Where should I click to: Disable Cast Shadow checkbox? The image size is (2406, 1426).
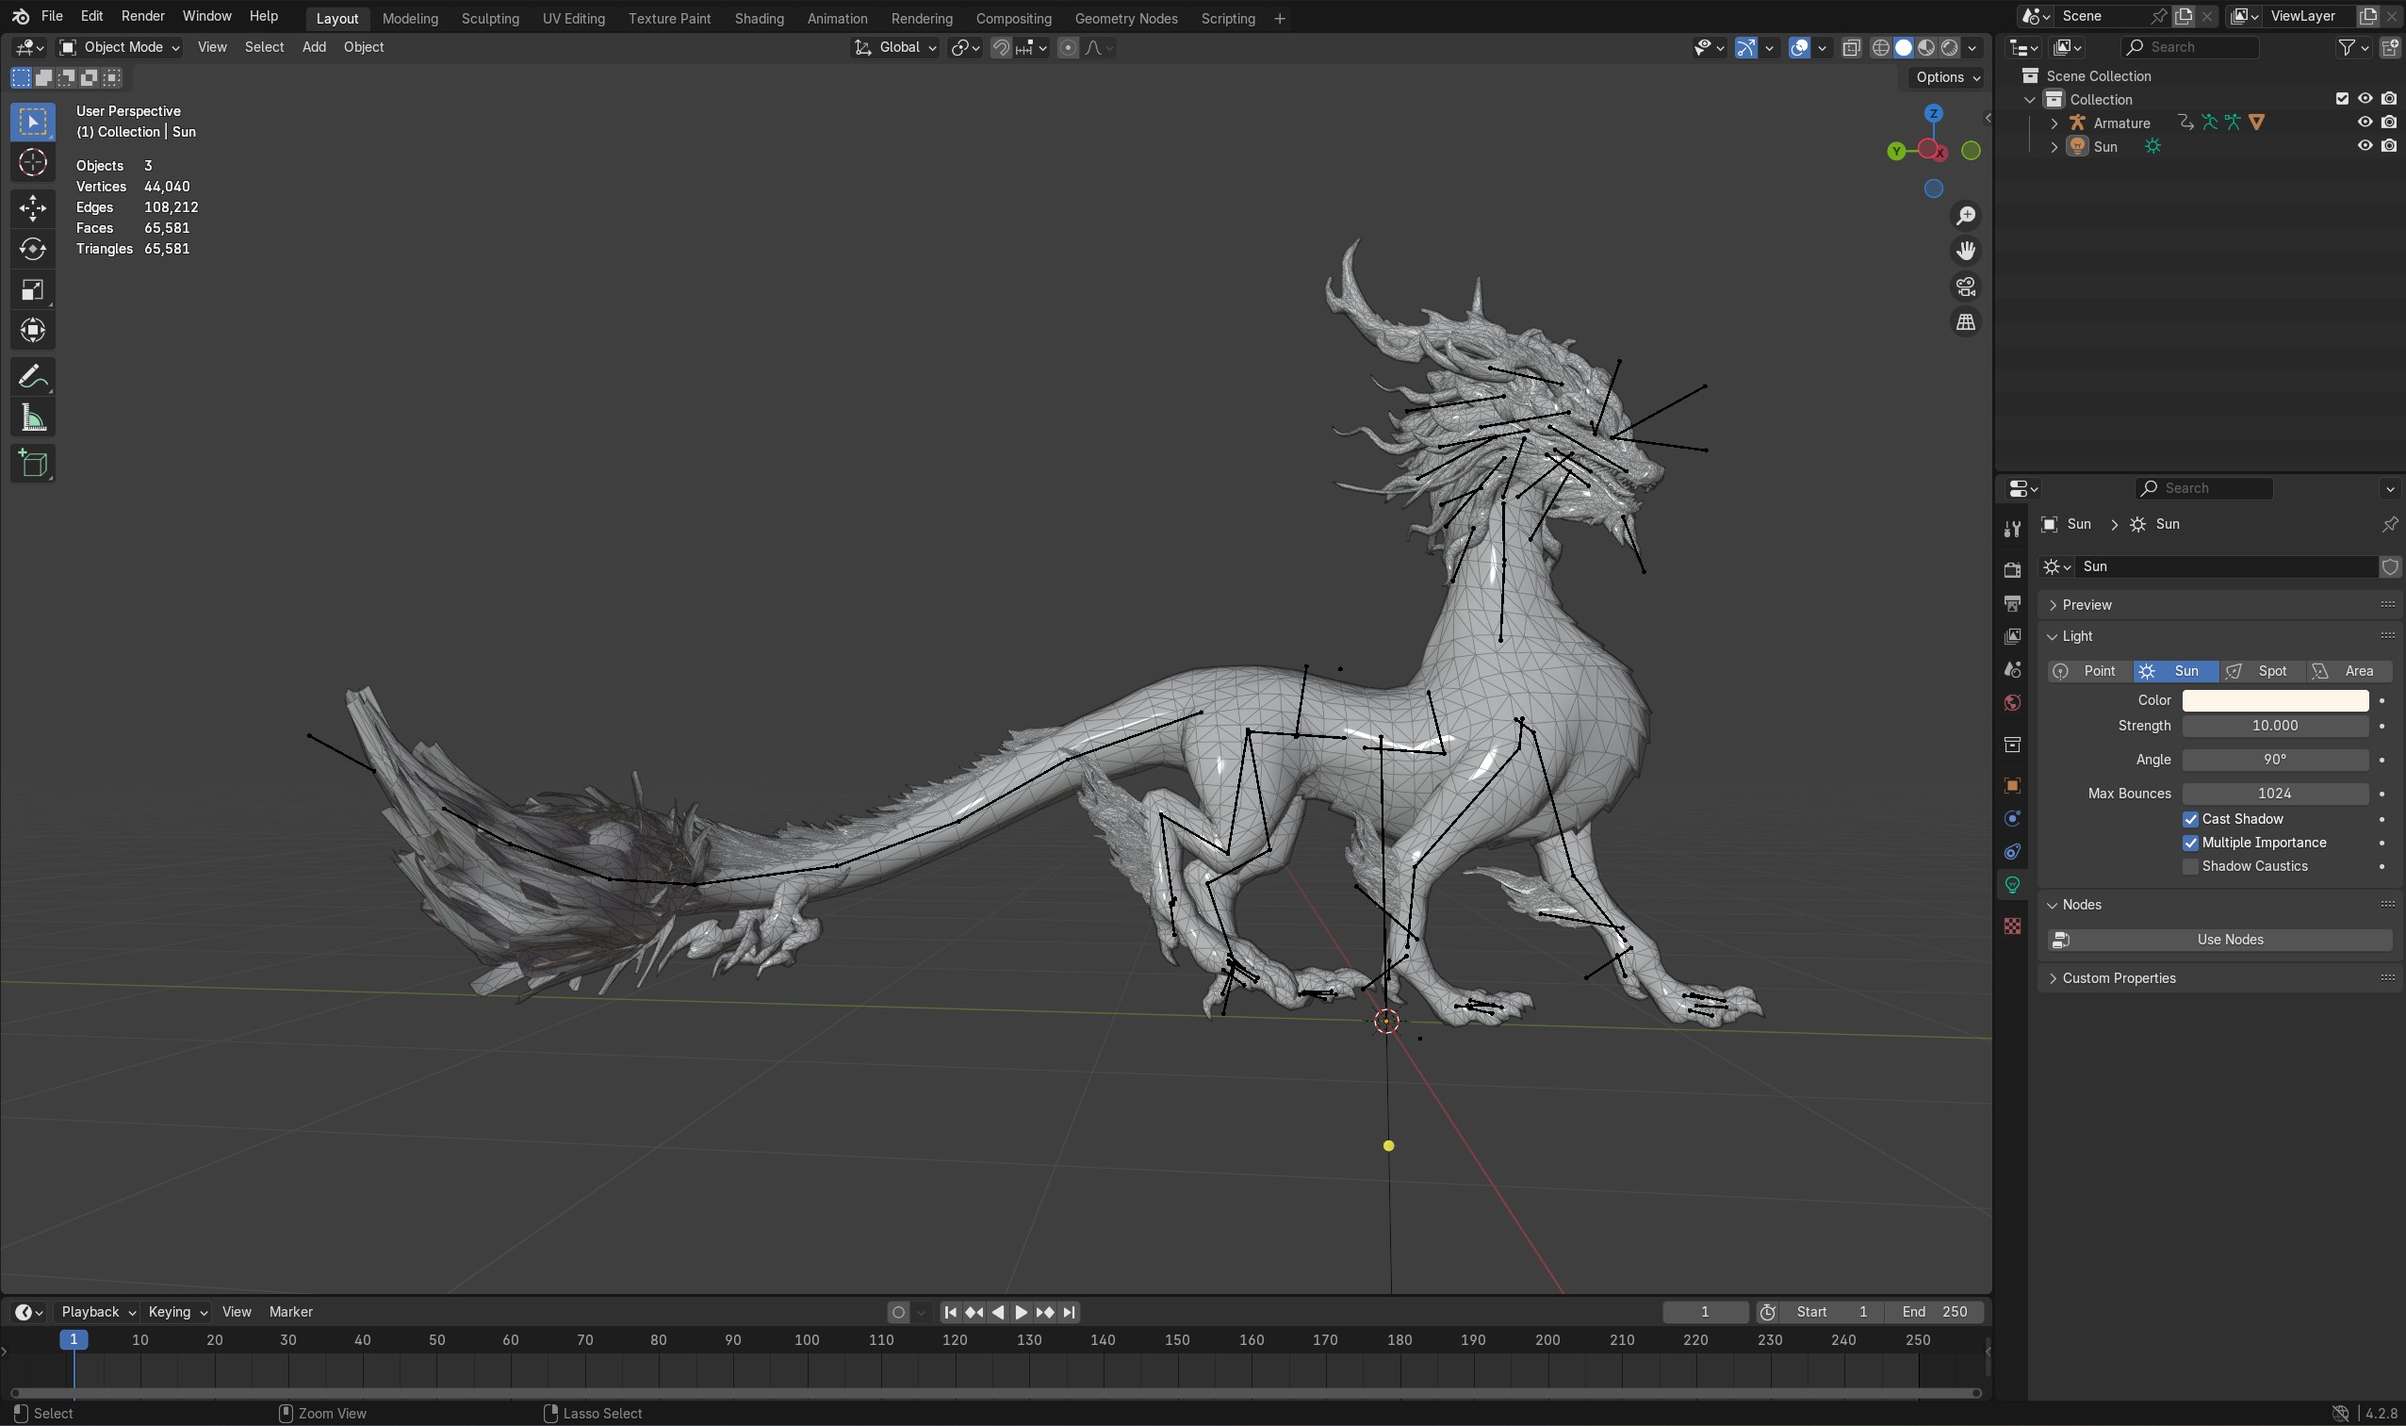click(x=2191, y=819)
